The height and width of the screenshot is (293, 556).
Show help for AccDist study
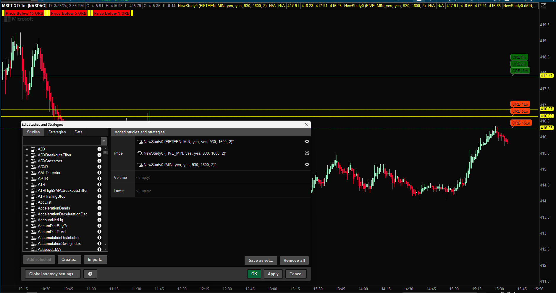[99, 202]
